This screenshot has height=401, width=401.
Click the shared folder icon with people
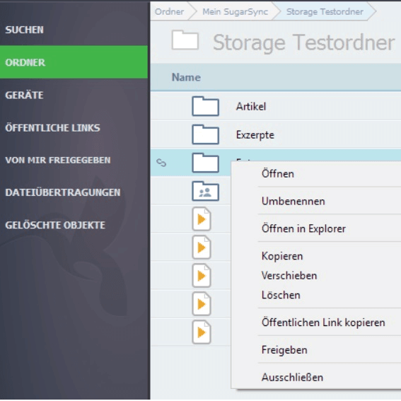coord(205,191)
